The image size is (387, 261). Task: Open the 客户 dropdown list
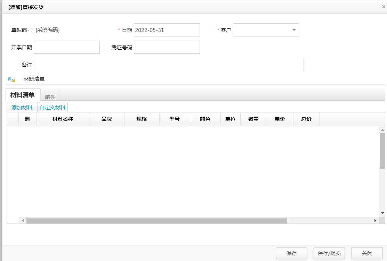[294, 30]
